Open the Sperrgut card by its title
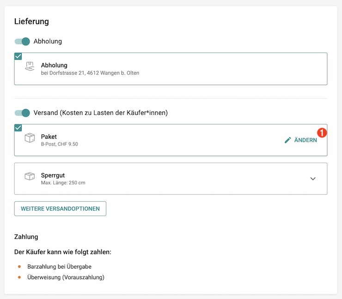This screenshot has height=299, width=342. pyautogui.click(x=53, y=175)
